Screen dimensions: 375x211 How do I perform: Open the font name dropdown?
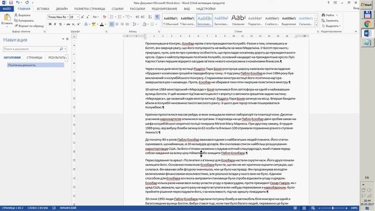point(68,17)
